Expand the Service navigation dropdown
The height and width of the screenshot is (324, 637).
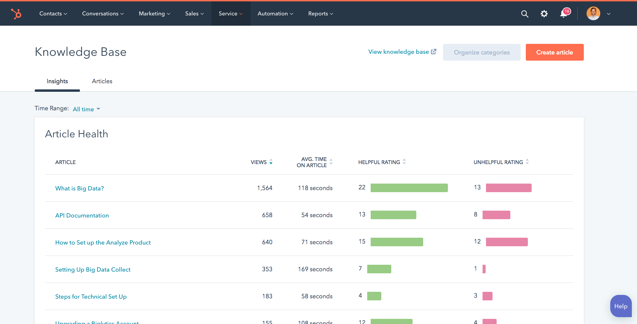click(x=230, y=14)
